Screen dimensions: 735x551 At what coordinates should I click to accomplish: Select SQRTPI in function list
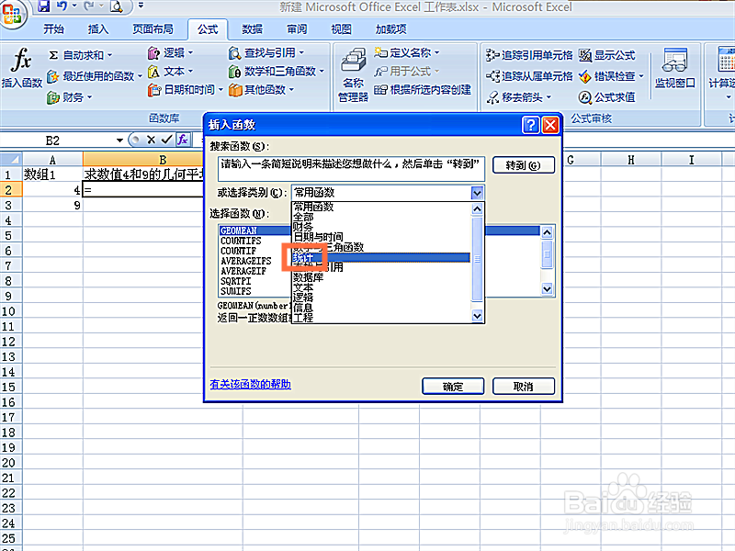point(236,281)
